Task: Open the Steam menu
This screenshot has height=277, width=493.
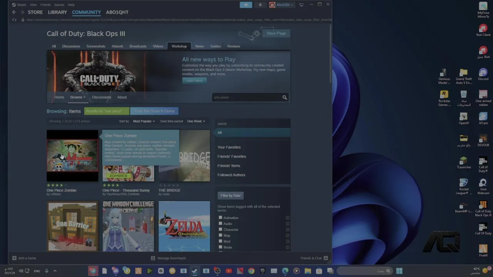Action: 19,5
